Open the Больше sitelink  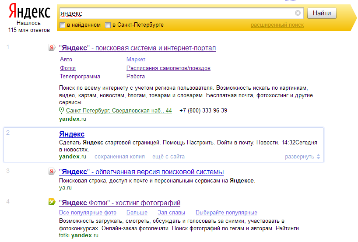pos(137,213)
